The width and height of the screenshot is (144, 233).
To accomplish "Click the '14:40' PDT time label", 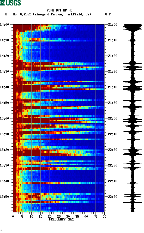I will 4,87.
